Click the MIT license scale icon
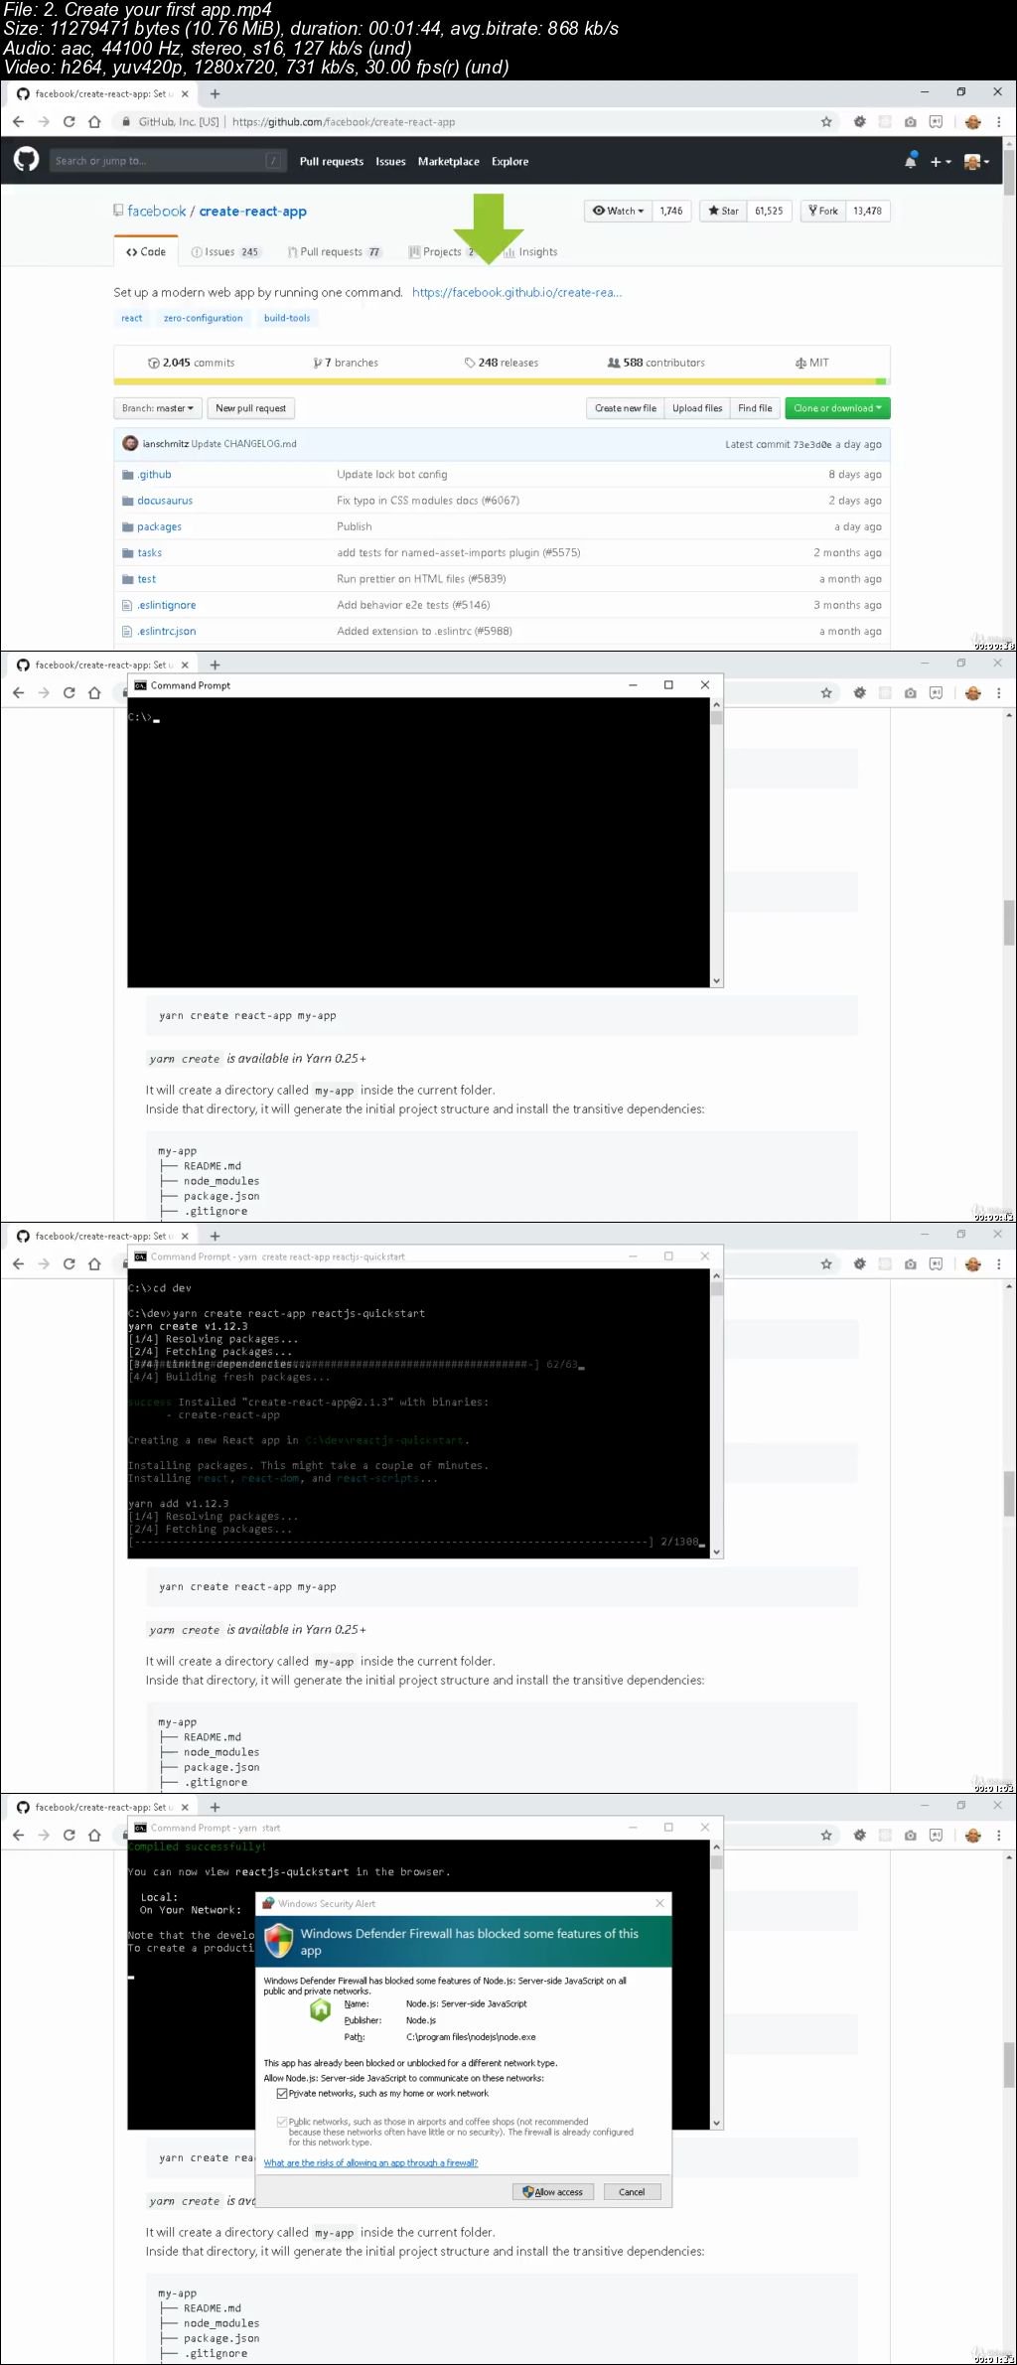Image resolution: width=1017 pixels, height=2365 pixels. [x=800, y=363]
